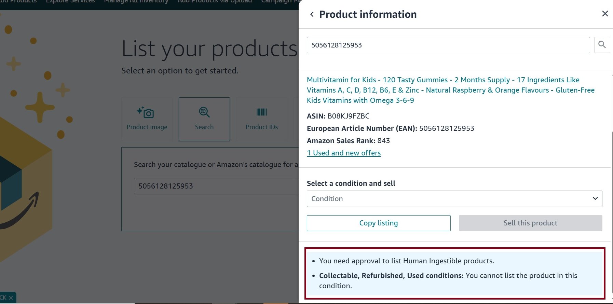Open the Add Products menu item
This screenshot has height=304, width=613.
(x=18, y=2)
